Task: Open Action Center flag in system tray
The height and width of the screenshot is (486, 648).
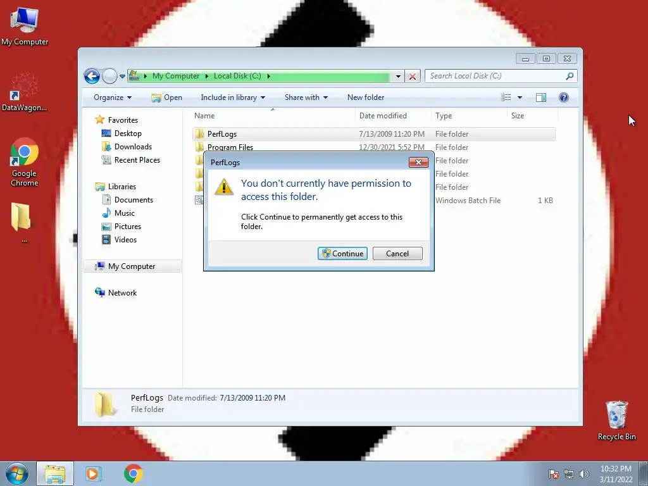Action: [x=553, y=474]
